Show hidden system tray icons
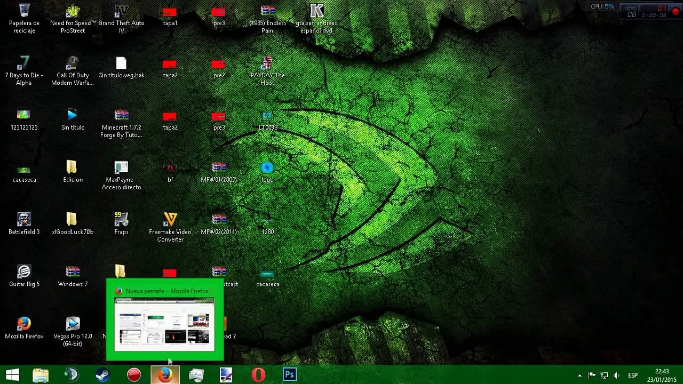 point(580,375)
